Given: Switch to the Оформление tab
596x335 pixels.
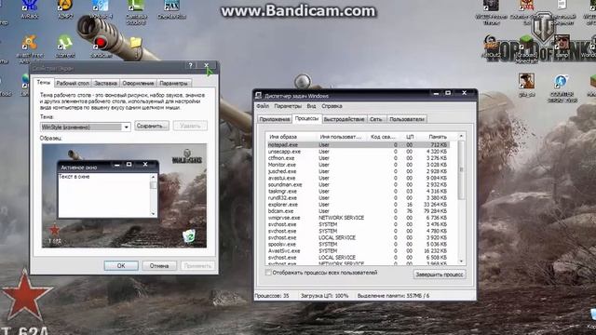Looking at the screenshot, I should (x=138, y=83).
